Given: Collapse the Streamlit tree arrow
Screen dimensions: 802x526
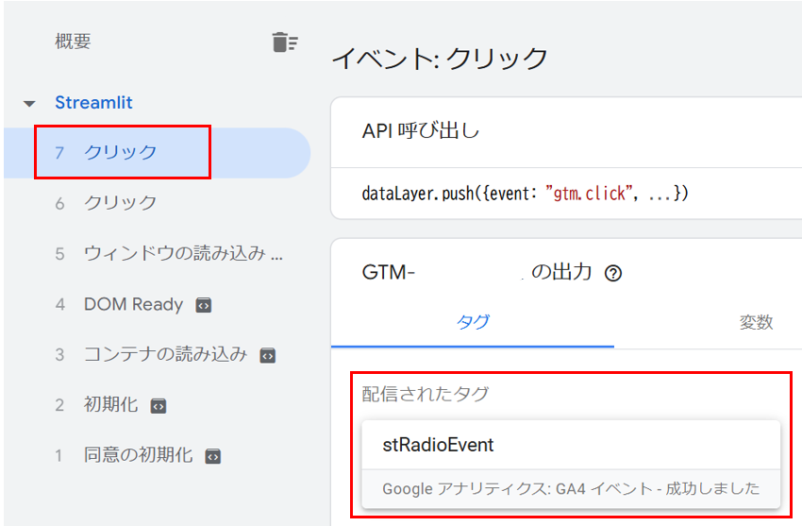Looking at the screenshot, I should tap(29, 104).
